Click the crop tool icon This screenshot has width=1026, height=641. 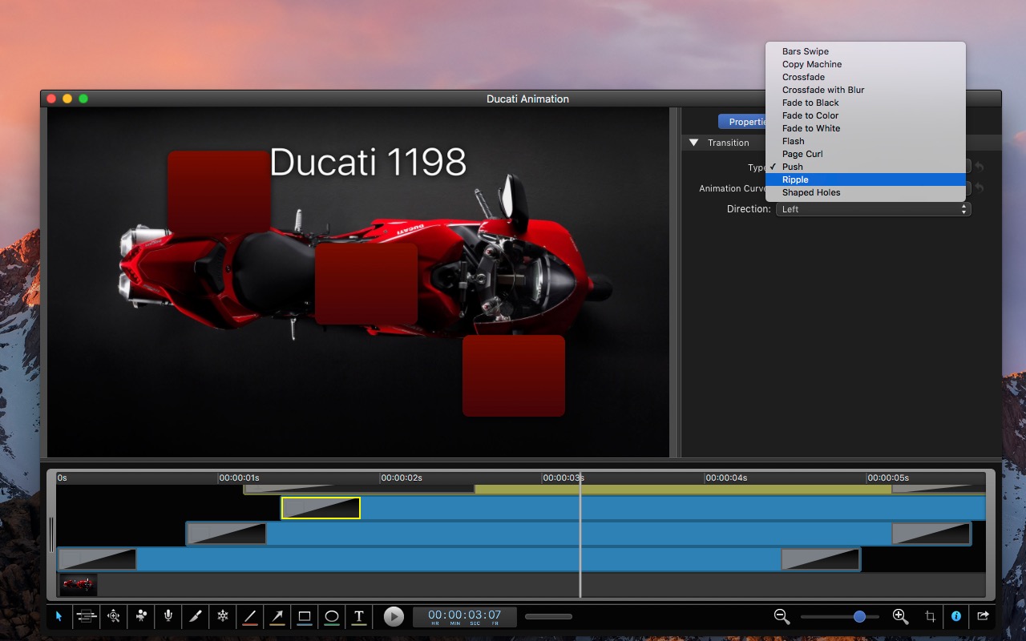click(930, 616)
